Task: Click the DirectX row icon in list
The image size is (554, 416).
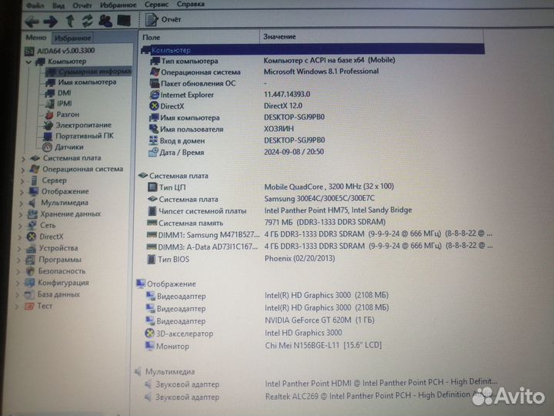Action: (154, 106)
